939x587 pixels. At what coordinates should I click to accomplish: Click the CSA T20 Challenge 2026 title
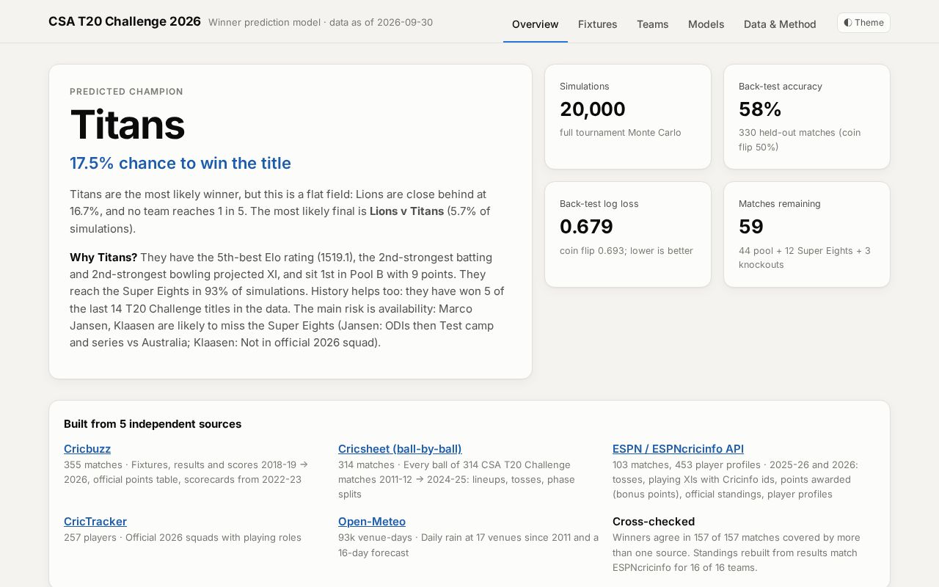(x=125, y=21)
